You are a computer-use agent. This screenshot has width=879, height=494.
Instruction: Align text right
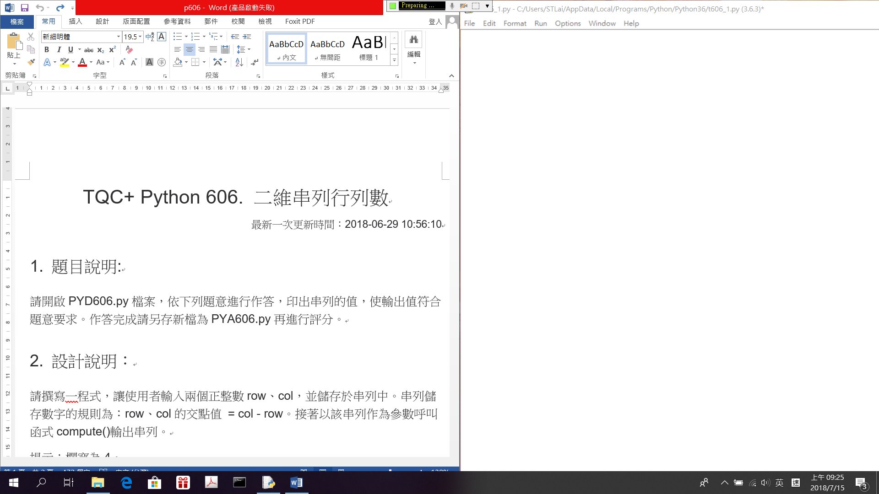pyautogui.click(x=201, y=49)
